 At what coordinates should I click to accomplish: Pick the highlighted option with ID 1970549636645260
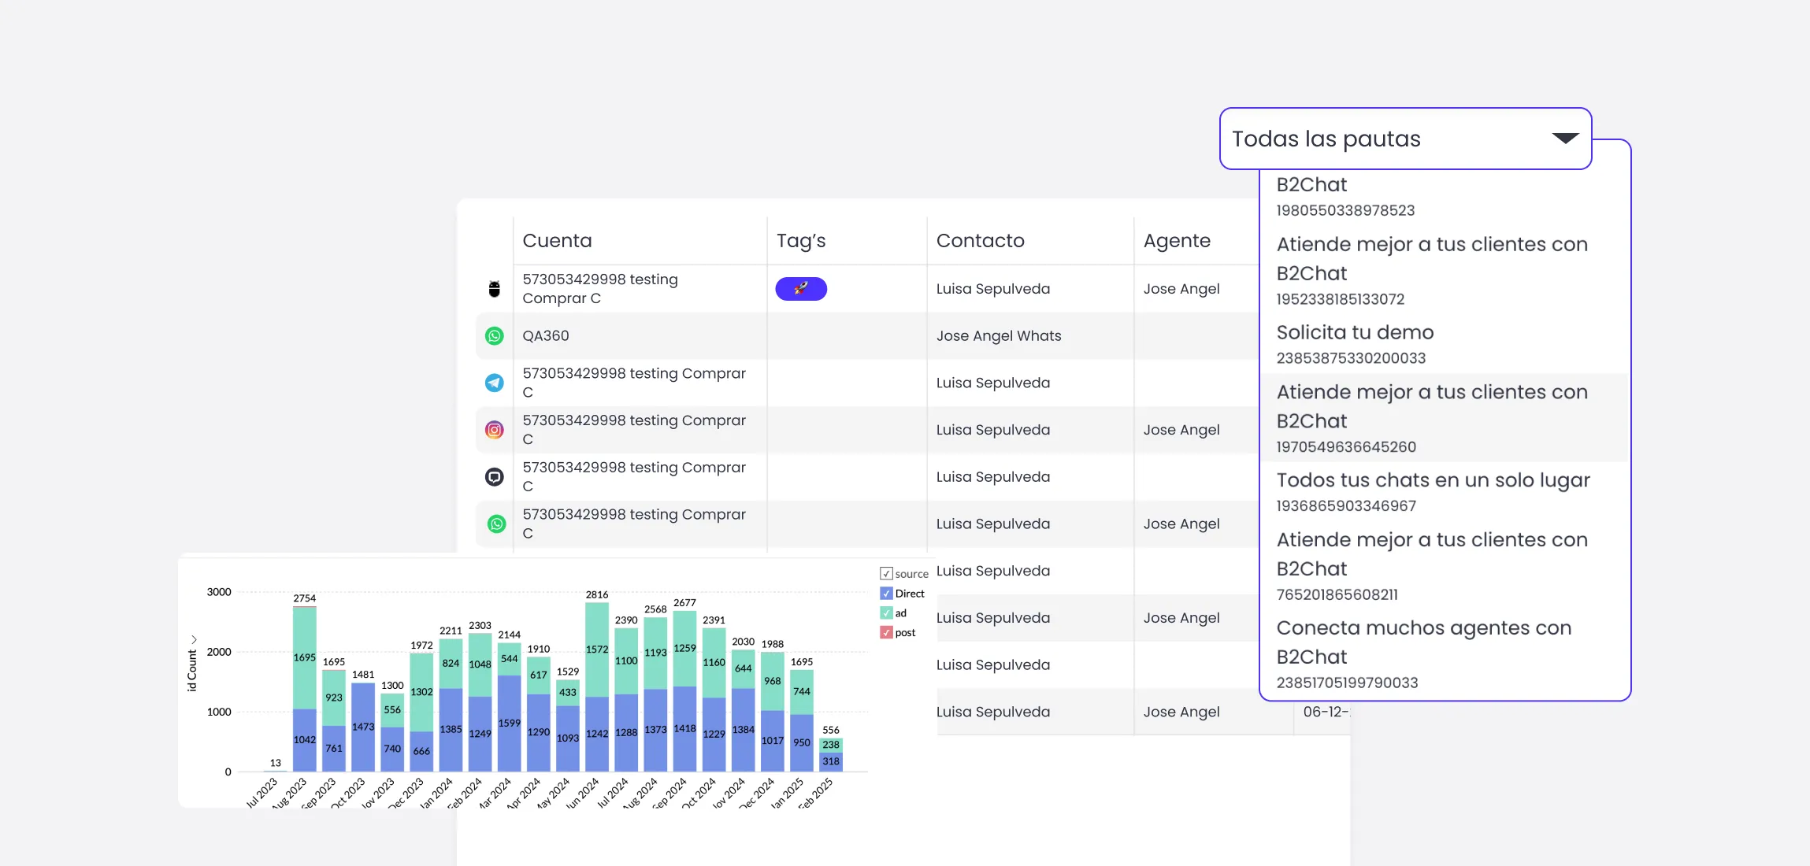point(1445,418)
